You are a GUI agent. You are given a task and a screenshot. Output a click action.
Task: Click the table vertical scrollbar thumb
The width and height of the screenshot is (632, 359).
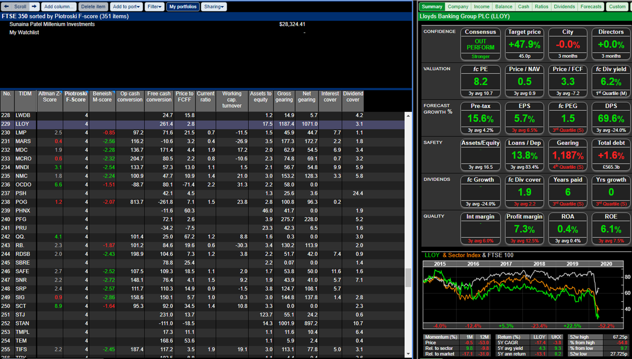click(408, 278)
